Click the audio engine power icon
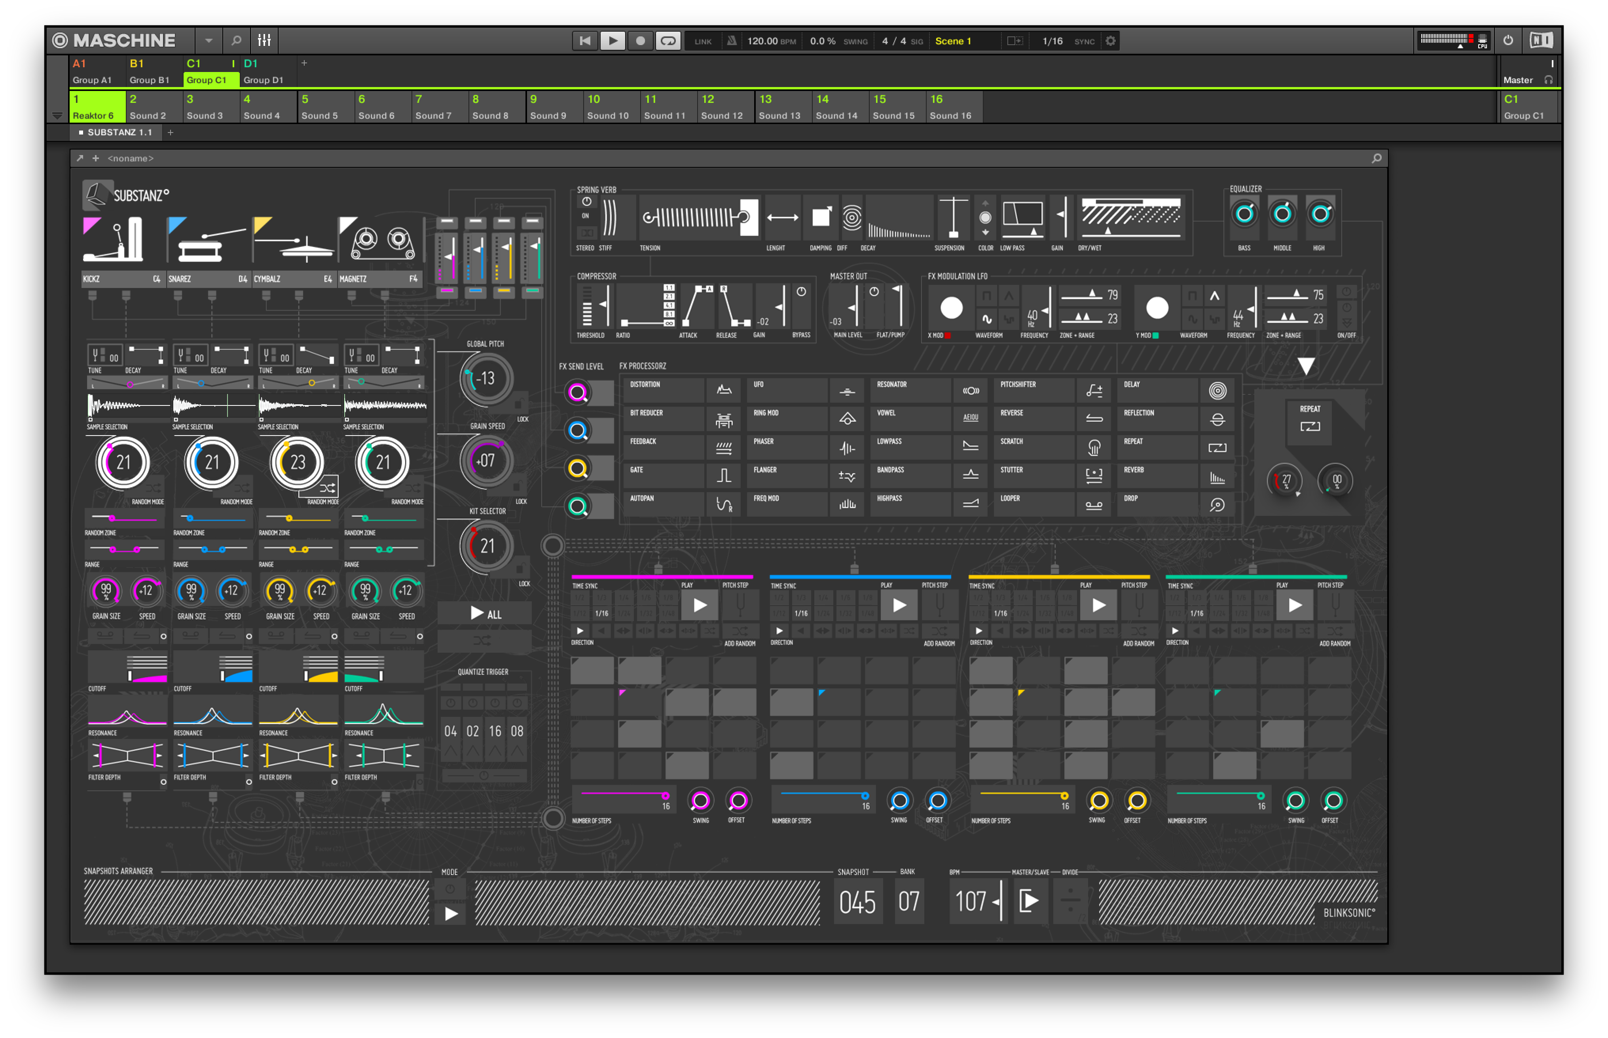The height and width of the screenshot is (1038, 1608). click(x=1508, y=40)
